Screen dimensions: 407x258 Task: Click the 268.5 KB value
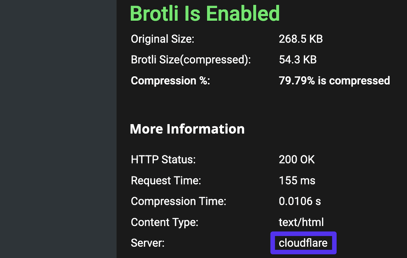(301, 39)
